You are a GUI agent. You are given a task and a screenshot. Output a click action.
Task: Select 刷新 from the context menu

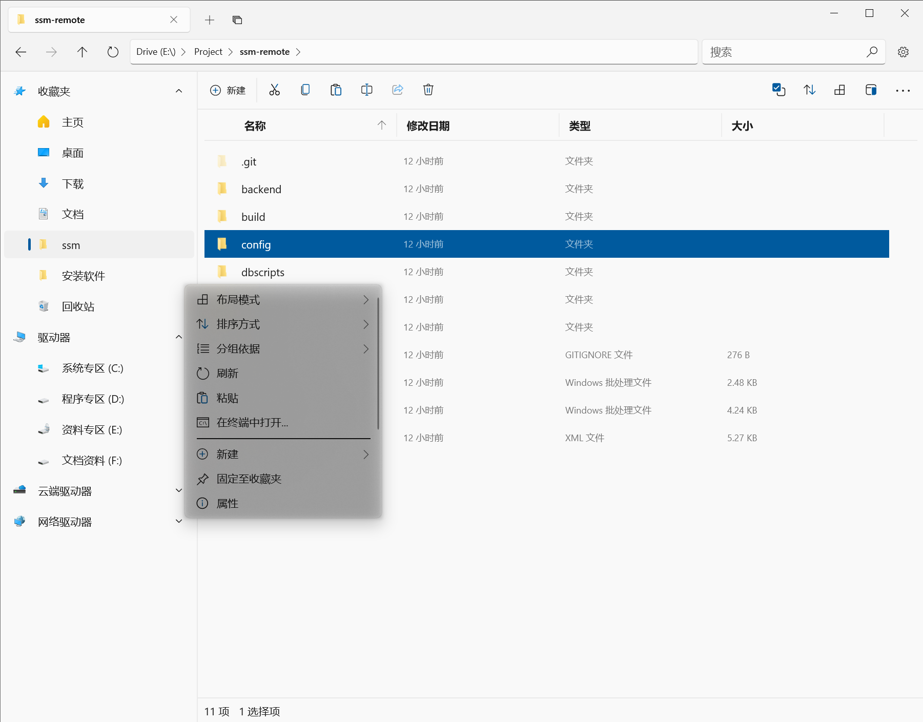[x=227, y=373]
